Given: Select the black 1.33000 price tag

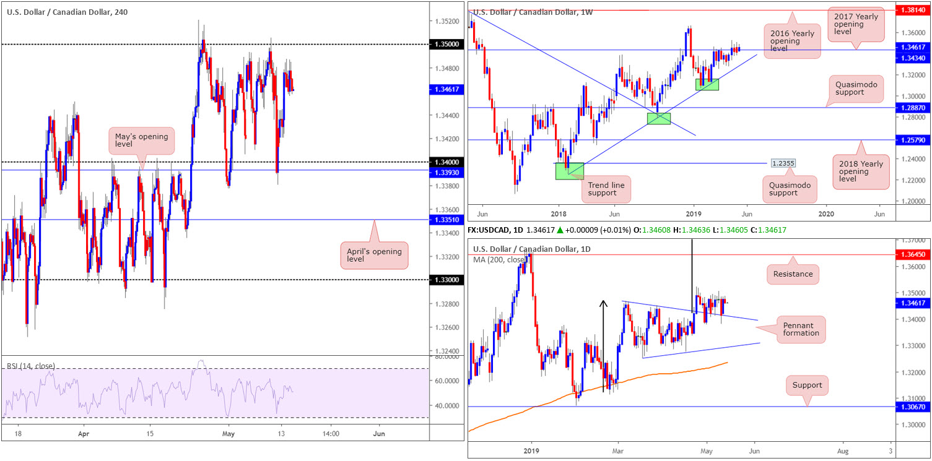Looking at the screenshot, I should click(447, 280).
